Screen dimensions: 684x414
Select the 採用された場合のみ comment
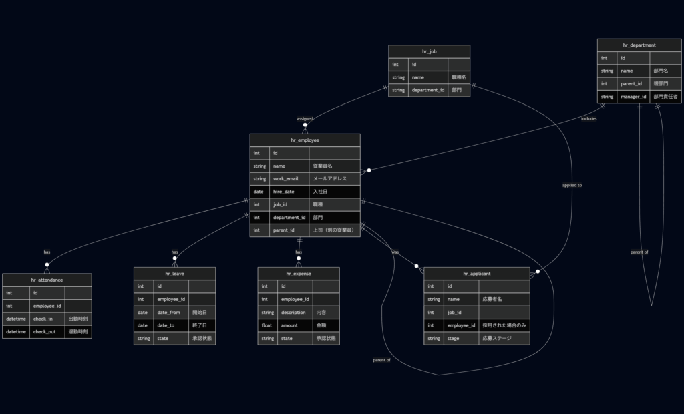(504, 325)
